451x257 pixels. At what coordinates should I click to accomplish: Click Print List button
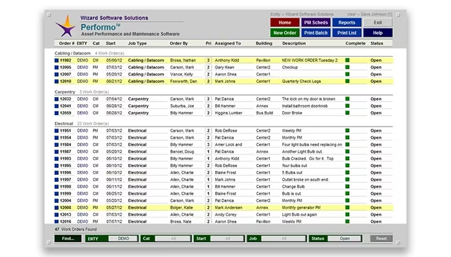[x=347, y=33]
